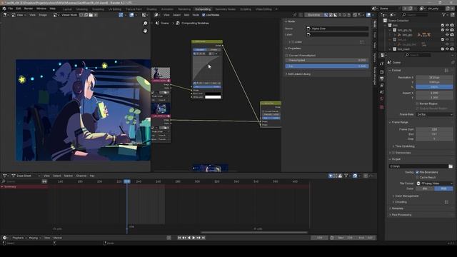457x257 pixels.
Task: Expand the Post Processing panel
Action: pyautogui.click(x=390, y=215)
